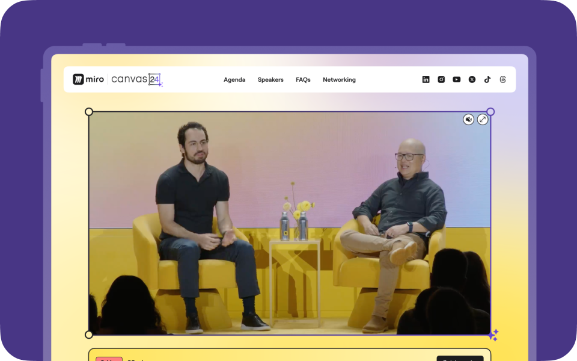The height and width of the screenshot is (361, 577).
Task: Select the Networking nav item
Action: (x=339, y=79)
